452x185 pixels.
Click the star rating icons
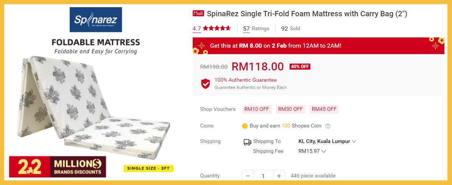click(217, 28)
